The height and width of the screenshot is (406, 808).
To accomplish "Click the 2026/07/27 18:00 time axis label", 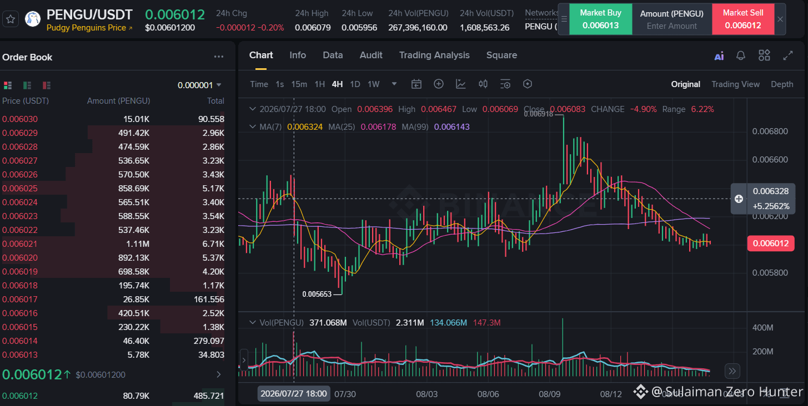I will (293, 393).
